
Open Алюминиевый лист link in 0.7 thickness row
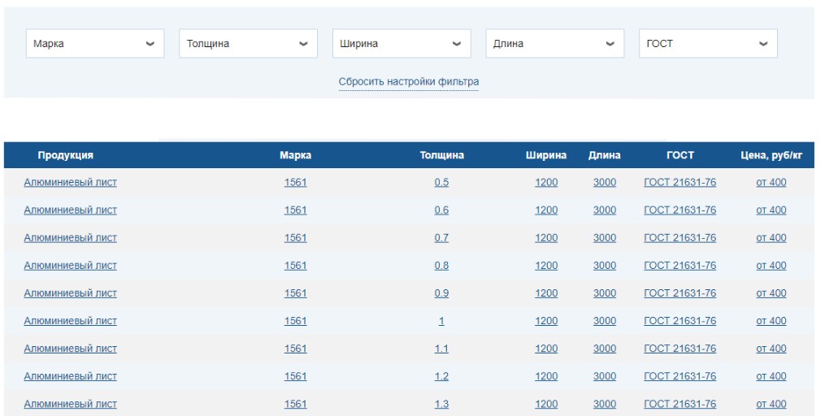point(71,238)
